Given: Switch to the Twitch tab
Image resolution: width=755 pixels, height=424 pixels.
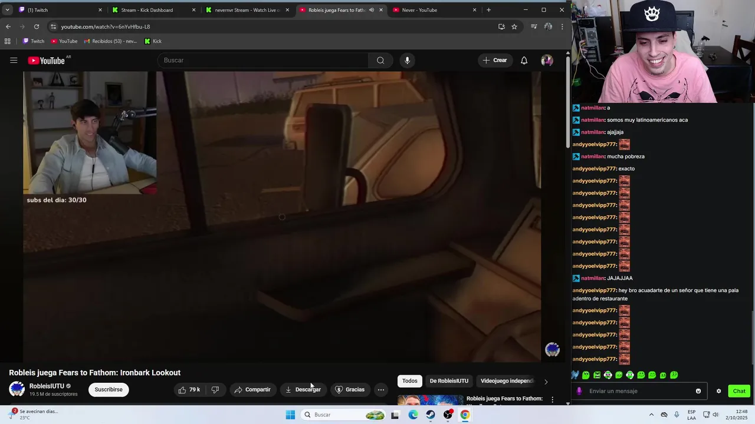Looking at the screenshot, I should tap(59, 10).
